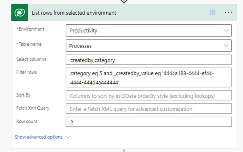Open the help question mark icon
The image size is (243, 152).
213,13
